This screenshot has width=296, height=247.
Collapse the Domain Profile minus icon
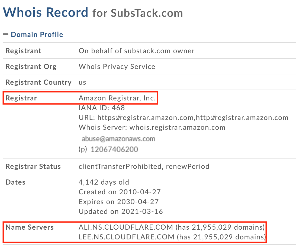(x=5, y=34)
